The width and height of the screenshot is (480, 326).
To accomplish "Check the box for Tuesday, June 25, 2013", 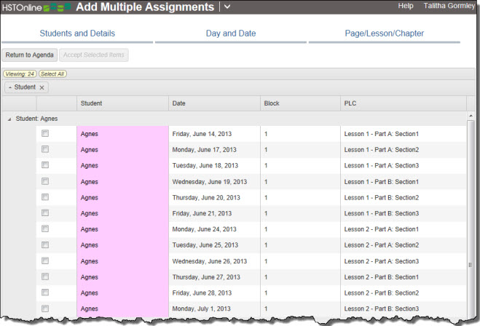I will point(45,245).
